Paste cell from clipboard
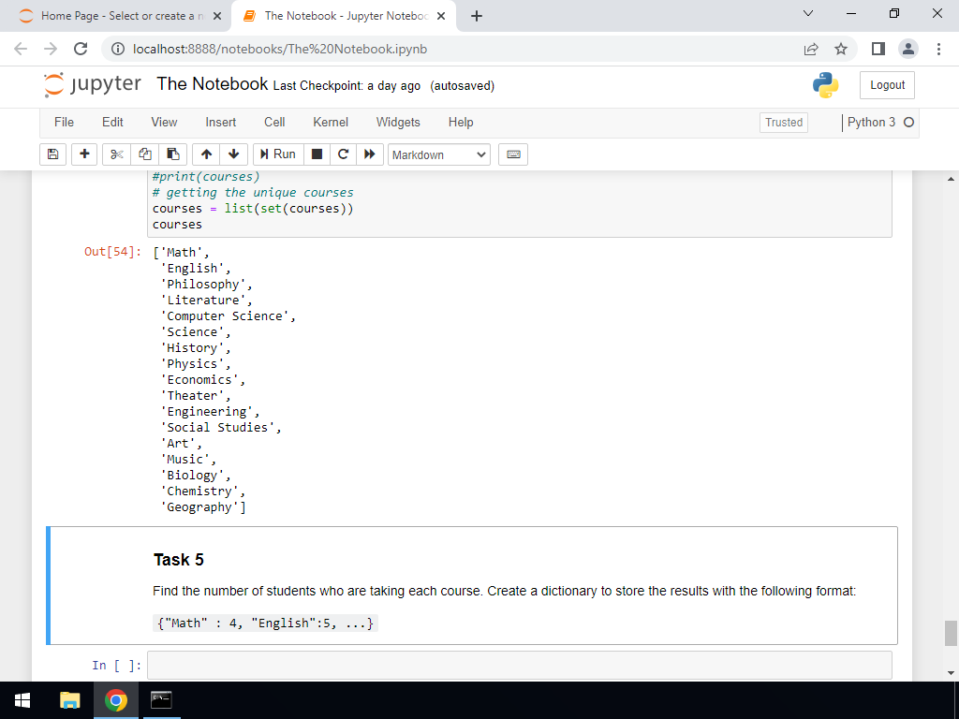959x719 pixels. [x=171, y=154]
